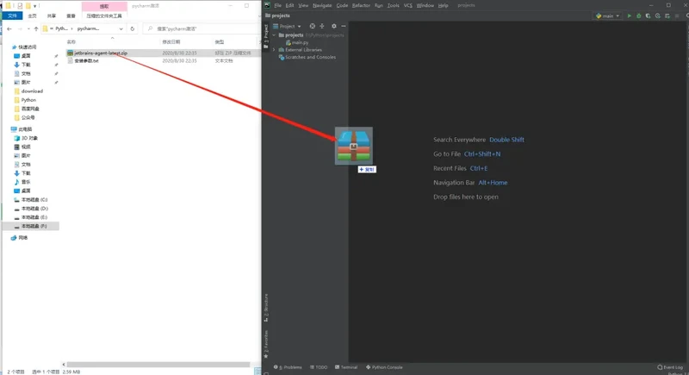
Task: Click the up-arrow navigation button in Explorer
Action: click(34, 28)
